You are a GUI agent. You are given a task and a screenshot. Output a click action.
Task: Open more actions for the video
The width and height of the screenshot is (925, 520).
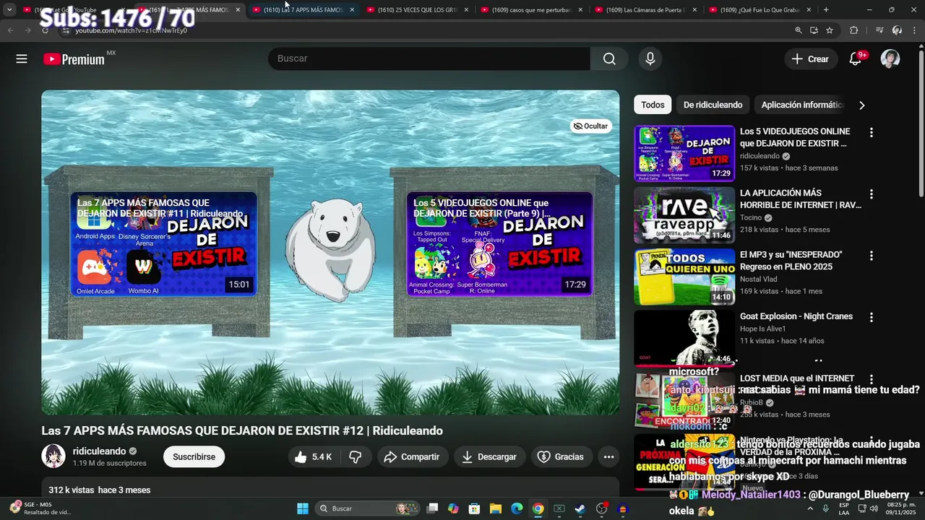[x=608, y=456]
